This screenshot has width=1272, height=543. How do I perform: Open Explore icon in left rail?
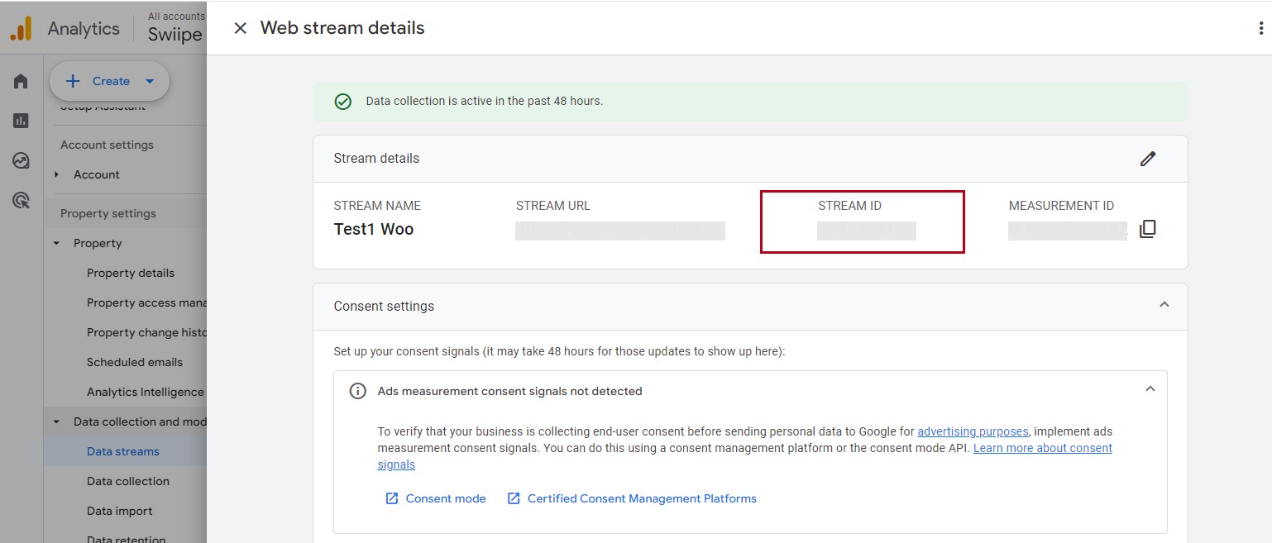point(22,160)
